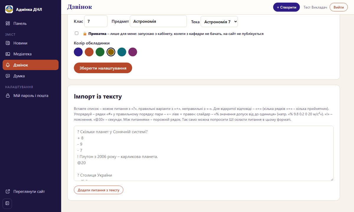354x212 pixels.
Task: Click the Панель grid icon in sidebar
Action: 8,23
